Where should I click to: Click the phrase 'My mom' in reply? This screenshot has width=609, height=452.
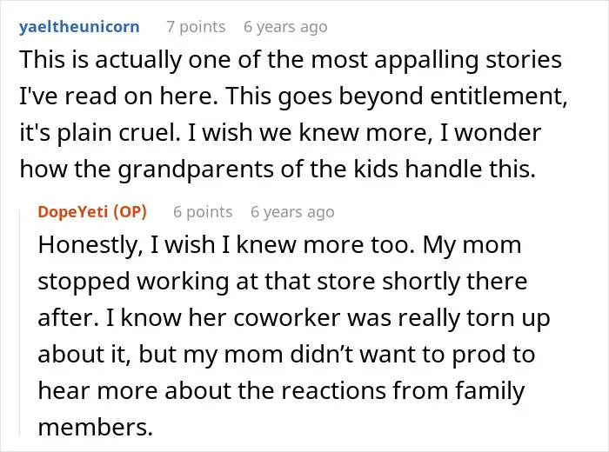pos(472,245)
